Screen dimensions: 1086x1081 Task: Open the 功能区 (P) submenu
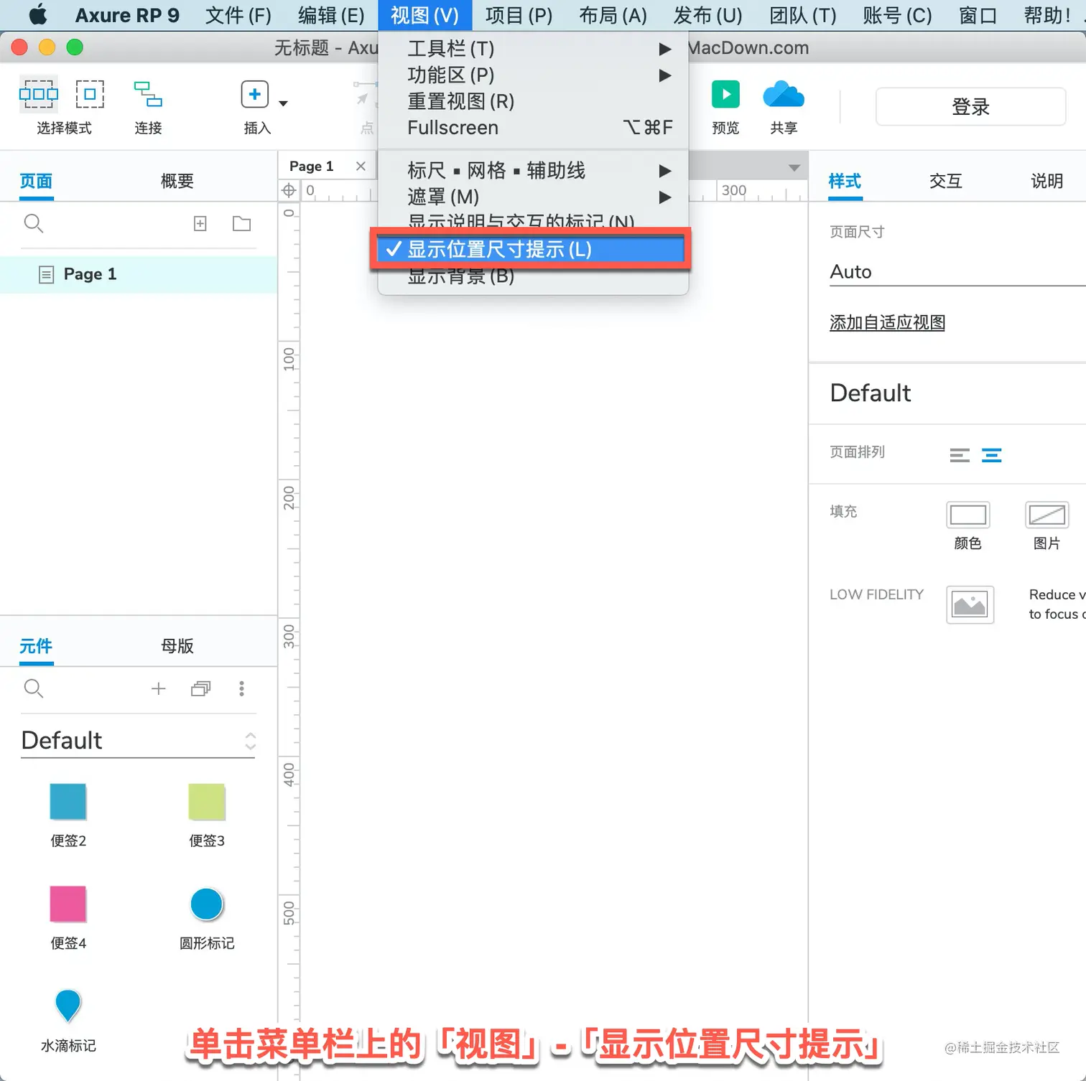pos(533,75)
